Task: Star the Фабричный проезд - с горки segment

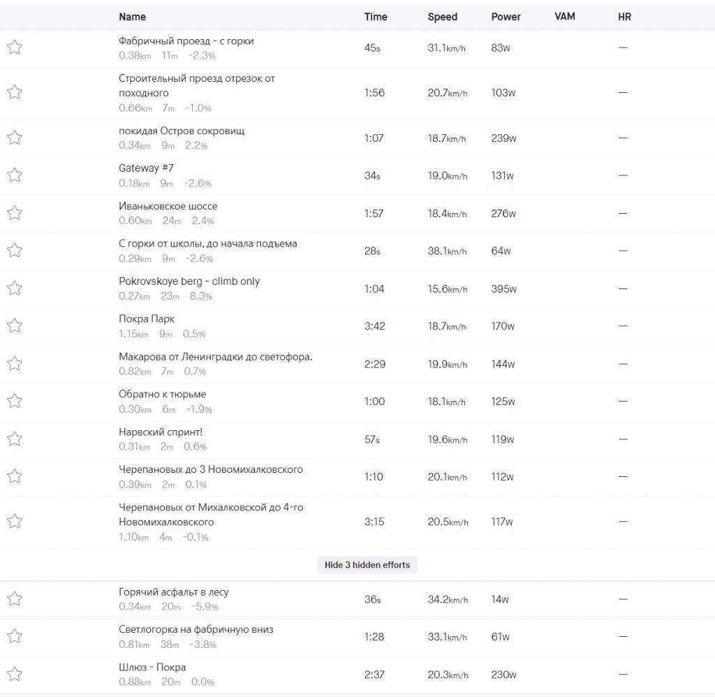Action: [15, 47]
